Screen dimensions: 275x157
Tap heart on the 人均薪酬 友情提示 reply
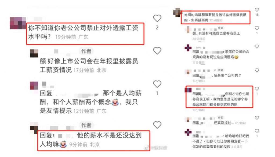157,84
